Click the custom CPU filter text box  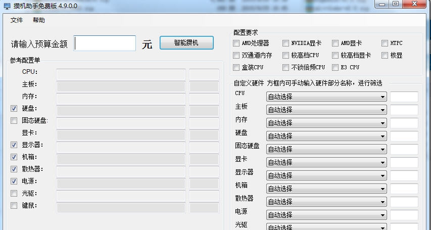(404, 97)
